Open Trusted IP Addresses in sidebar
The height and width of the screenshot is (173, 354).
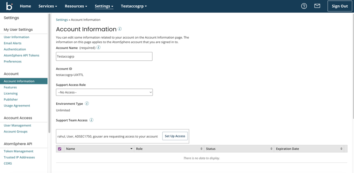point(19,157)
